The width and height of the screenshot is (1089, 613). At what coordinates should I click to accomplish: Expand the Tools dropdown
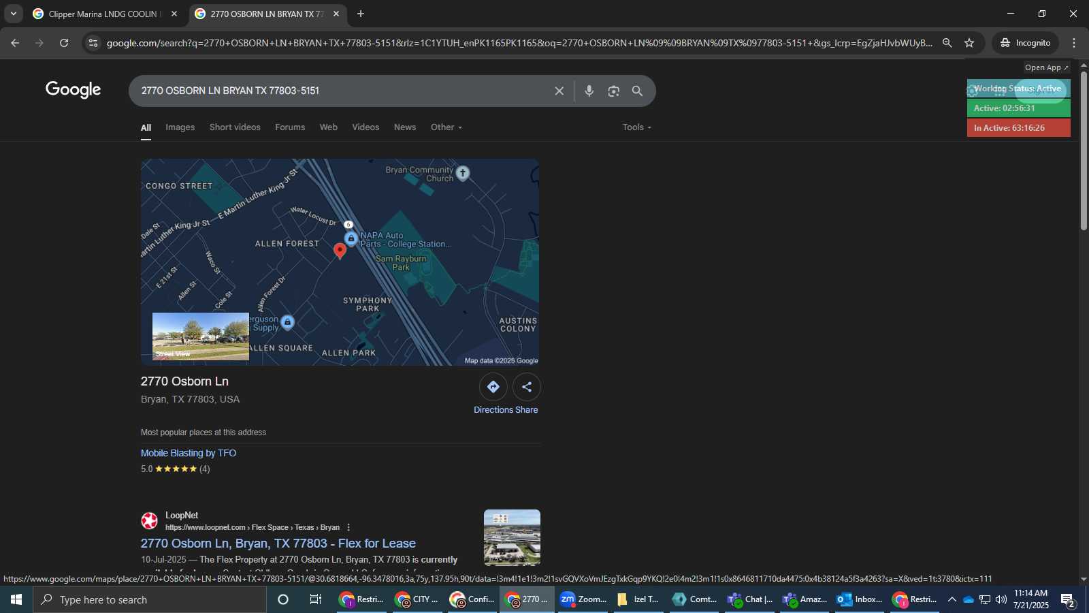(637, 127)
